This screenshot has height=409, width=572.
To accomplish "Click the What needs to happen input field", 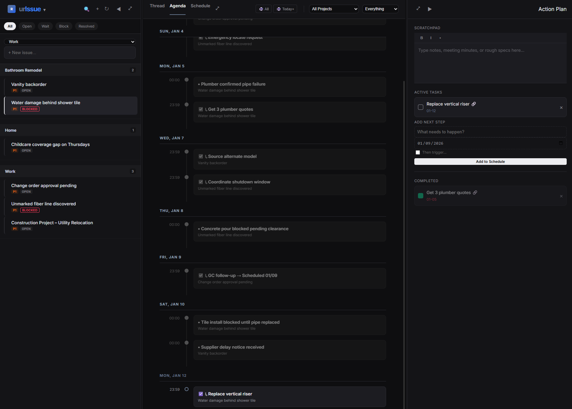I will point(490,132).
